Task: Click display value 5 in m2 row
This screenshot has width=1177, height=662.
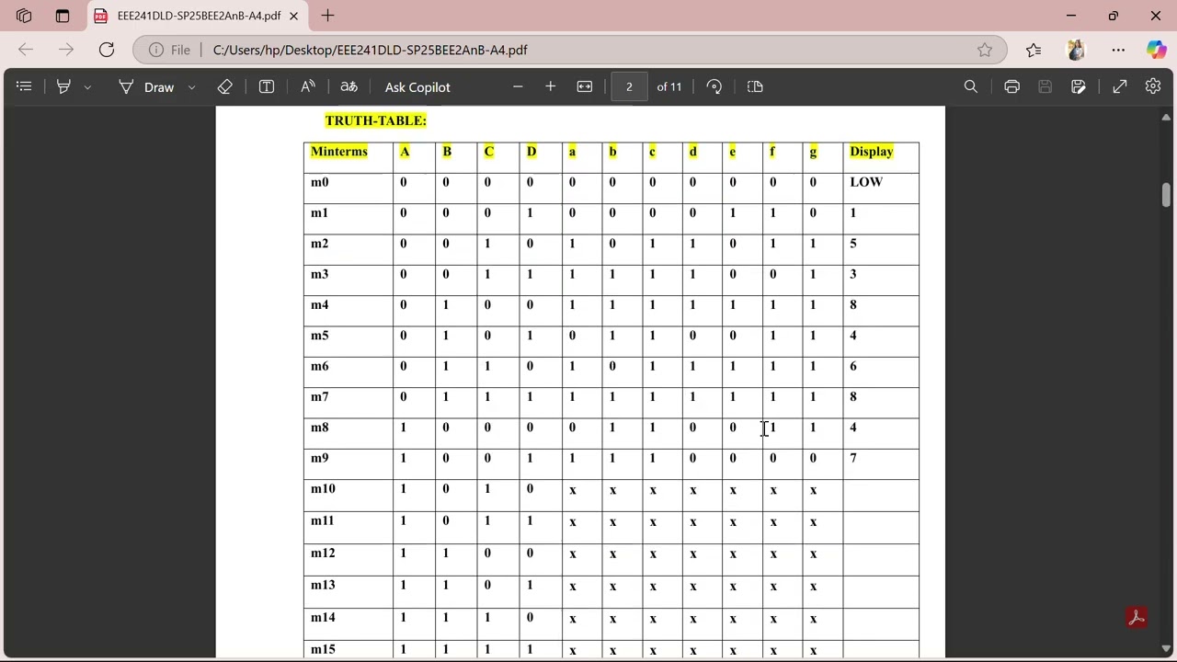Action: [853, 244]
